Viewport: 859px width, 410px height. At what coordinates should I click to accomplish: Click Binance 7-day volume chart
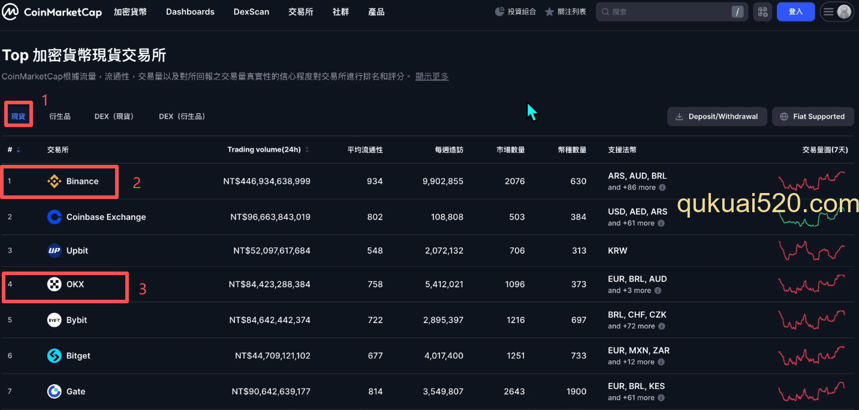[812, 180]
